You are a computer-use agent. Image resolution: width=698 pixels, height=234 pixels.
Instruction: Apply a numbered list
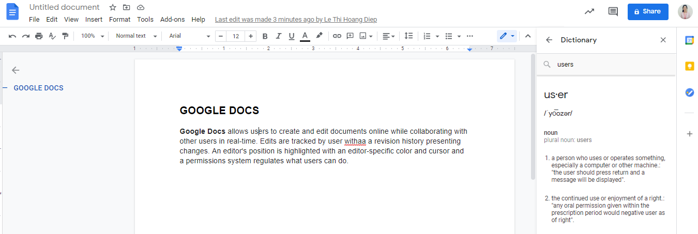[x=427, y=36]
